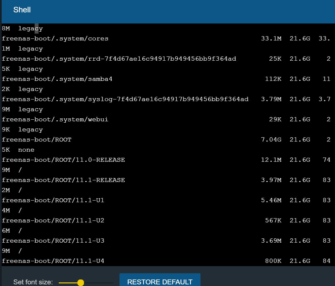Click the 5.46M used value
335x286 pixels.
(271, 201)
